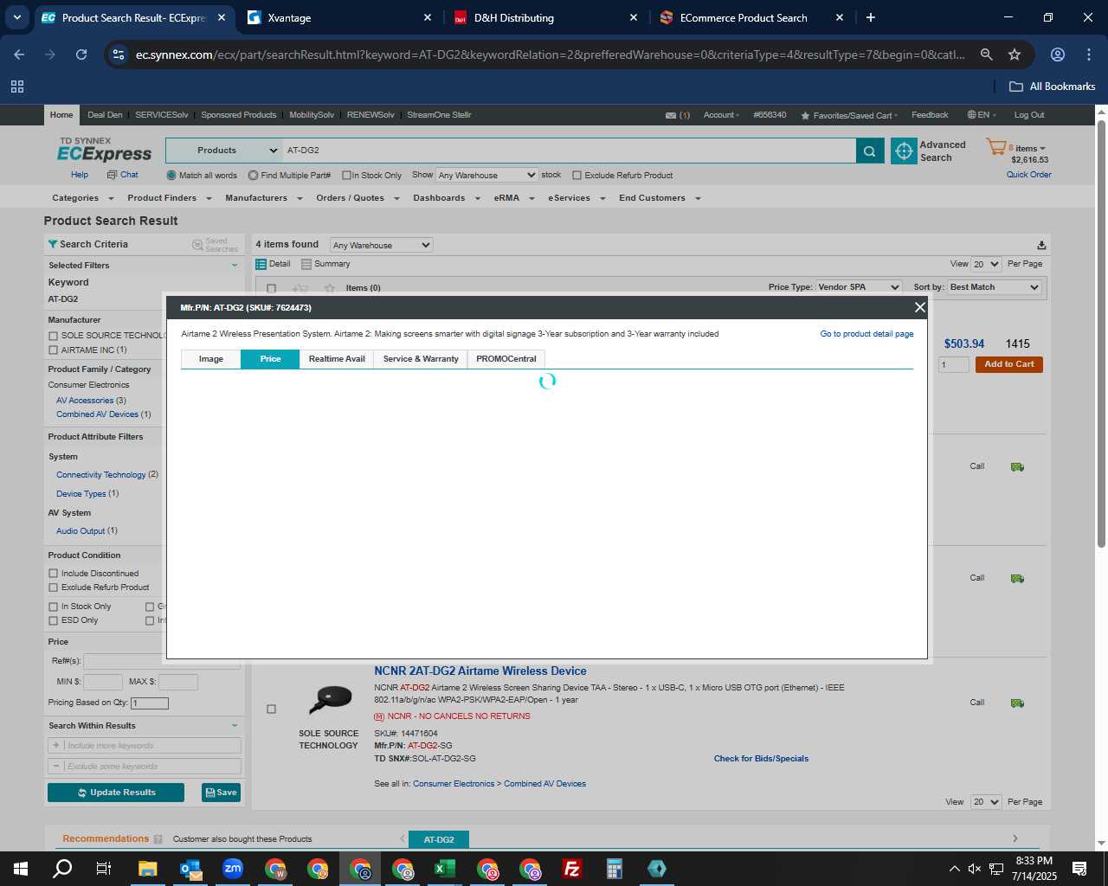Open Windows Start menu
This screenshot has width=1108, height=886.
tap(21, 869)
